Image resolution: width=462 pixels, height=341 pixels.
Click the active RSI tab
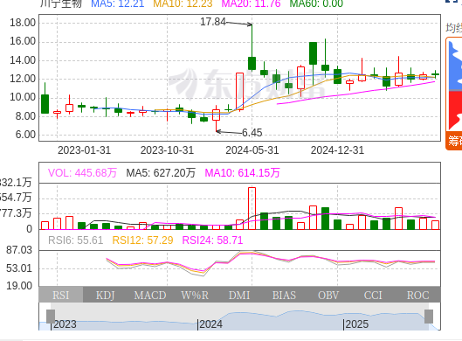point(60,295)
